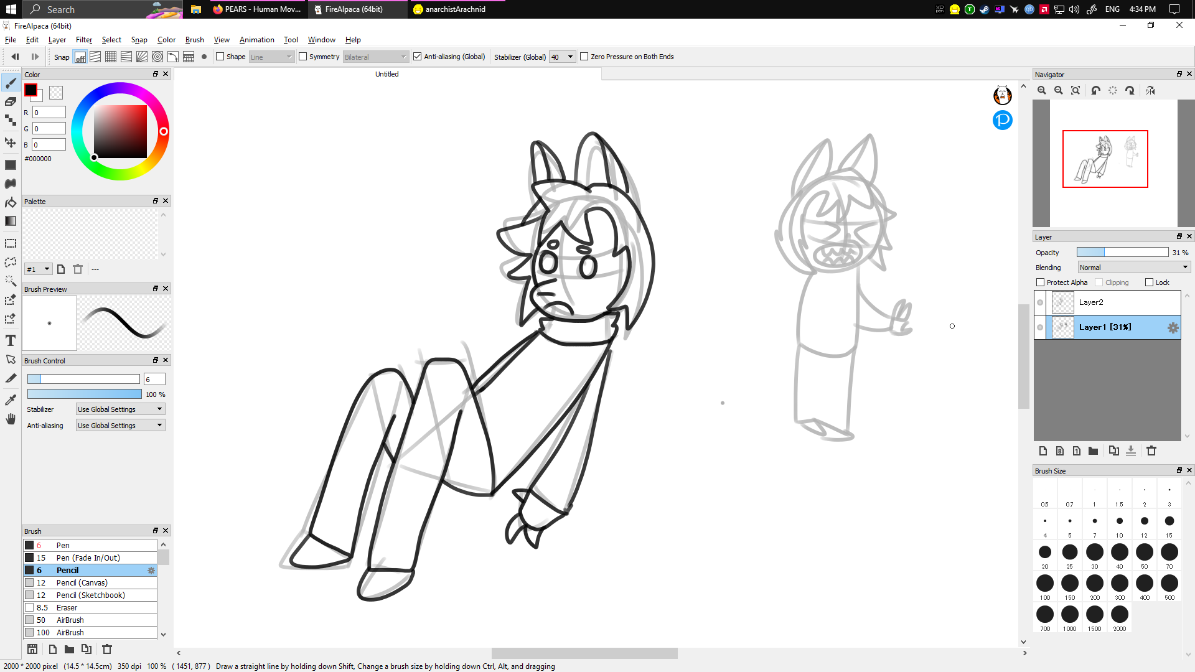Screen dimensions: 1195x672
Task: Expand the Brush Control Stabilizer dropdown
Action: click(x=120, y=409)
